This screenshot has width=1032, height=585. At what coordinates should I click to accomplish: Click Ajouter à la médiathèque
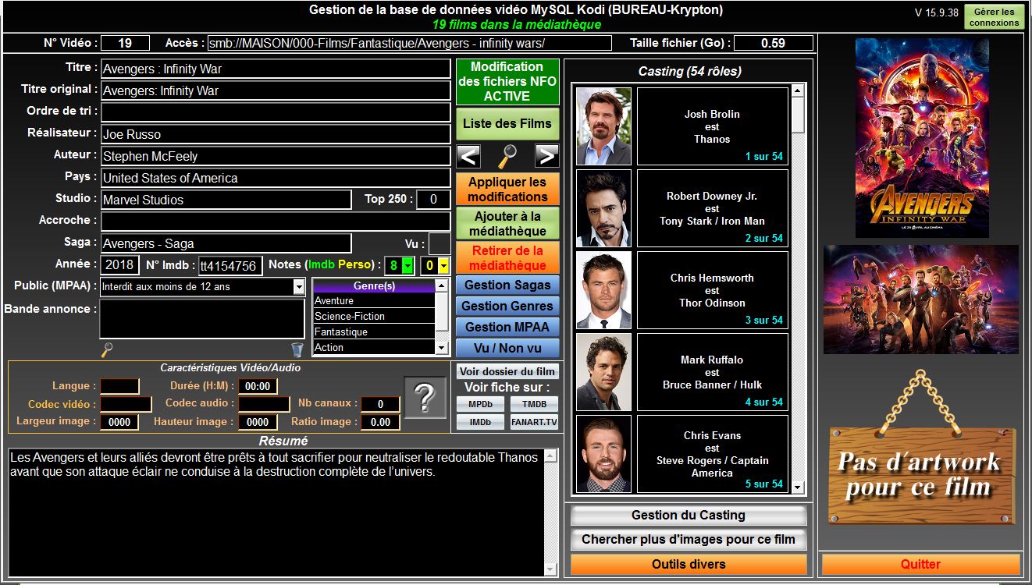point(507,223)
